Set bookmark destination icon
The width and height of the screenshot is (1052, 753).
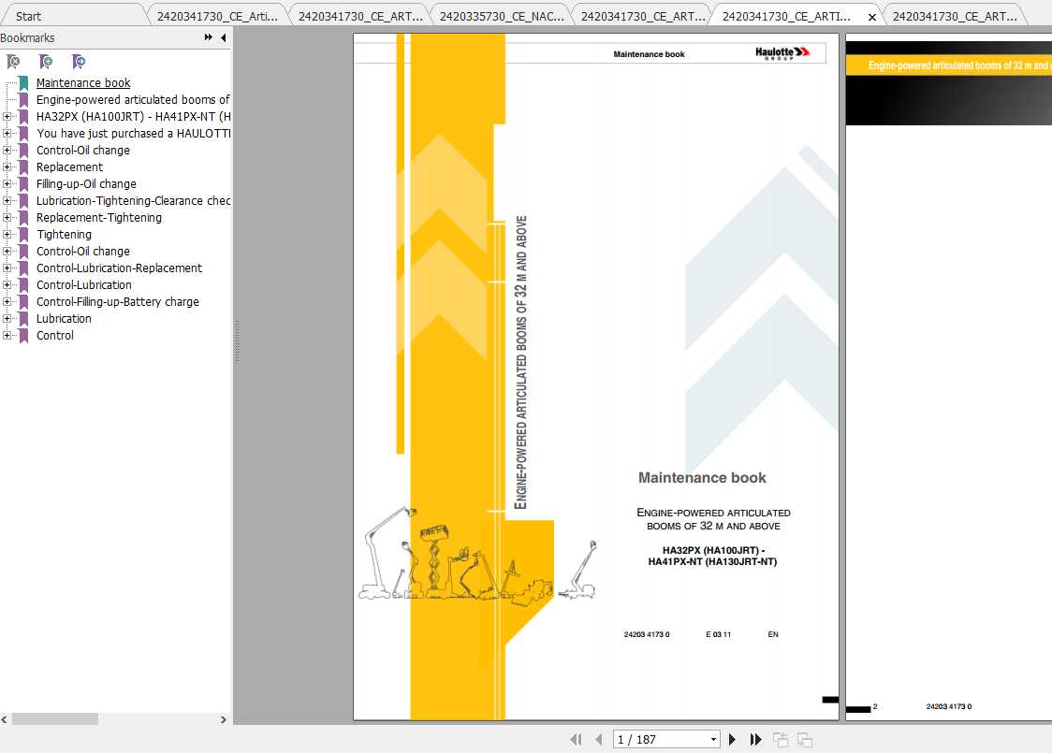click(x=79, y=62)
